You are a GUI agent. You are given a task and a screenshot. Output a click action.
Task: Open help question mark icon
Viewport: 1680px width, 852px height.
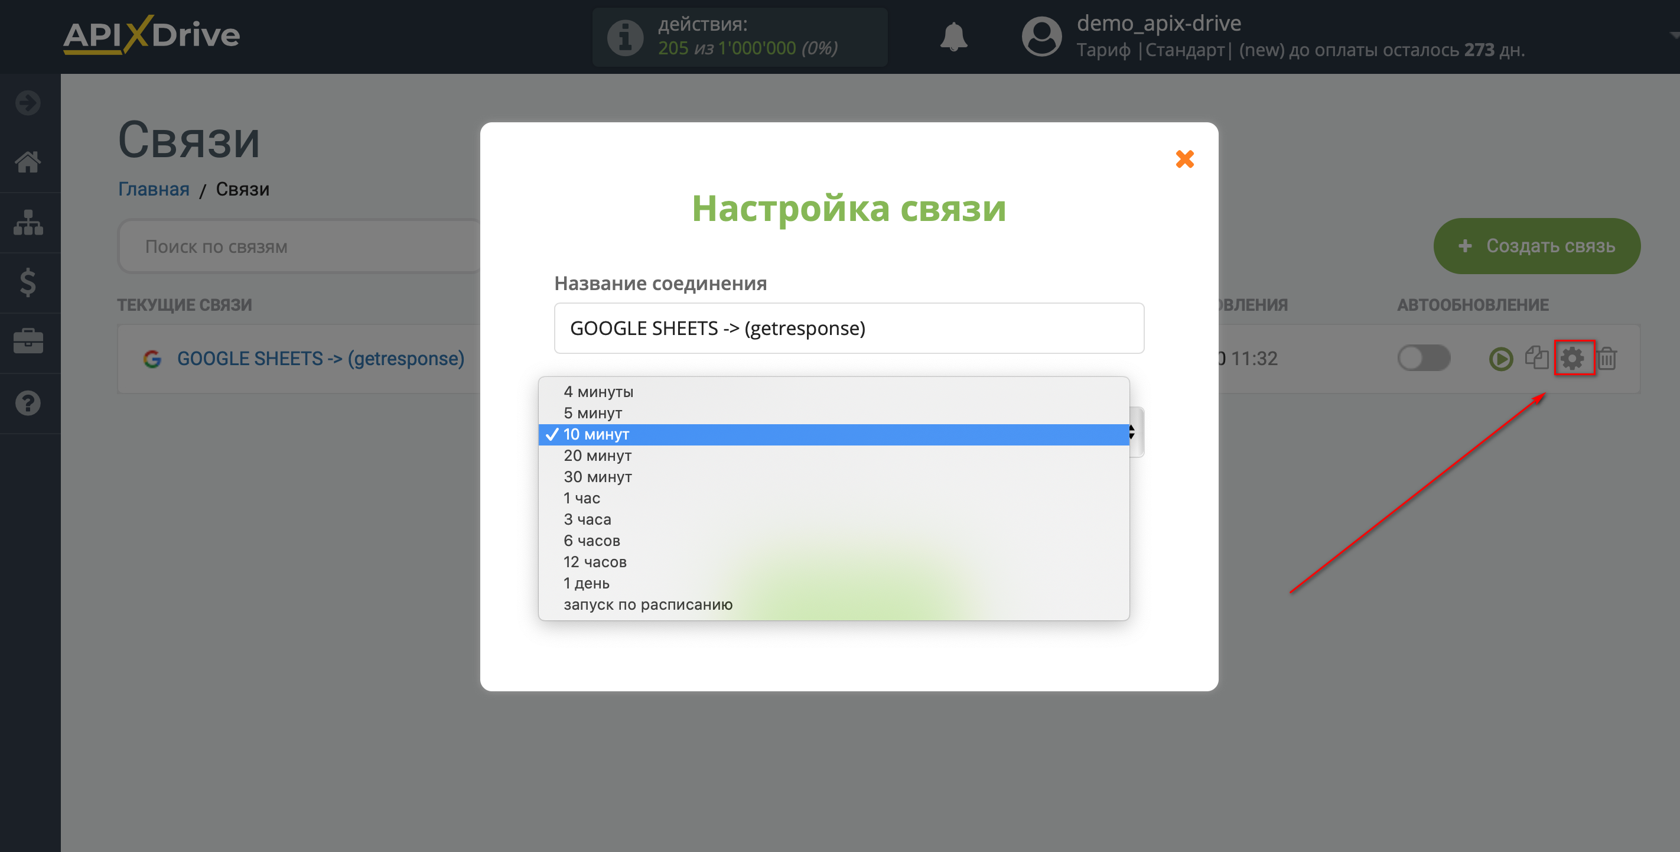(x=28, y=402)
